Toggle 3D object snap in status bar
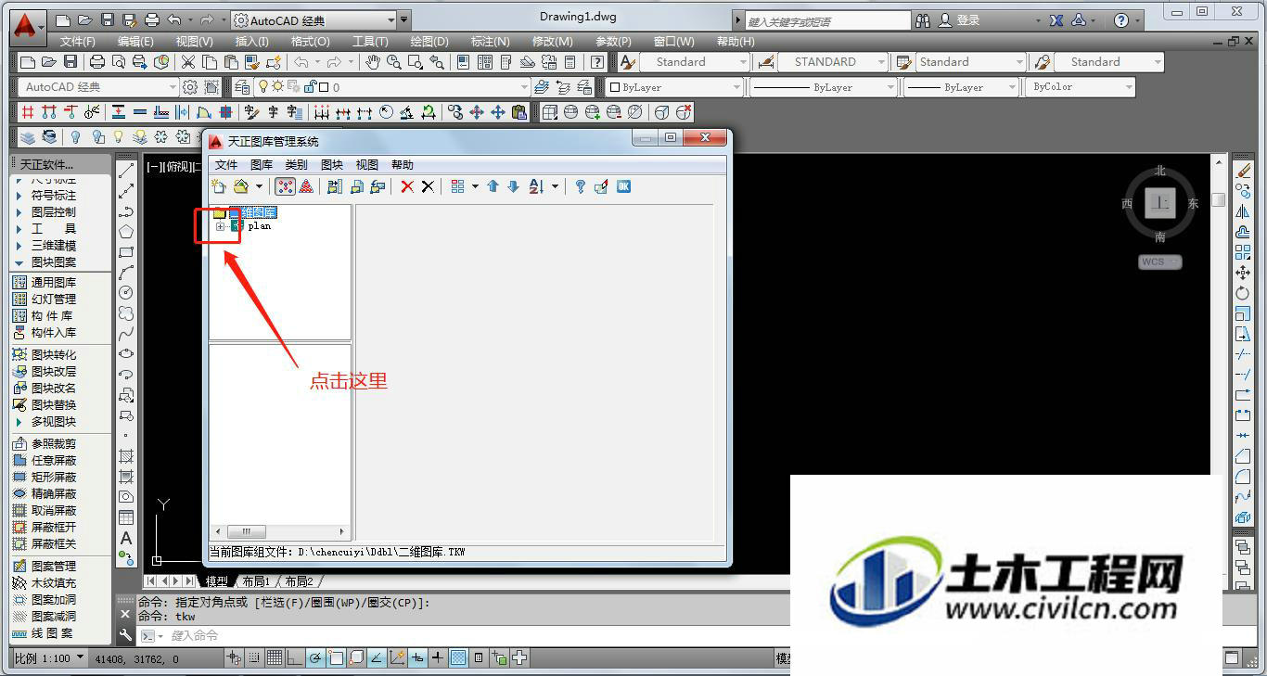The height and width of the screenshot is (676, 1267). pyautogui.click(x=356, y=658)
